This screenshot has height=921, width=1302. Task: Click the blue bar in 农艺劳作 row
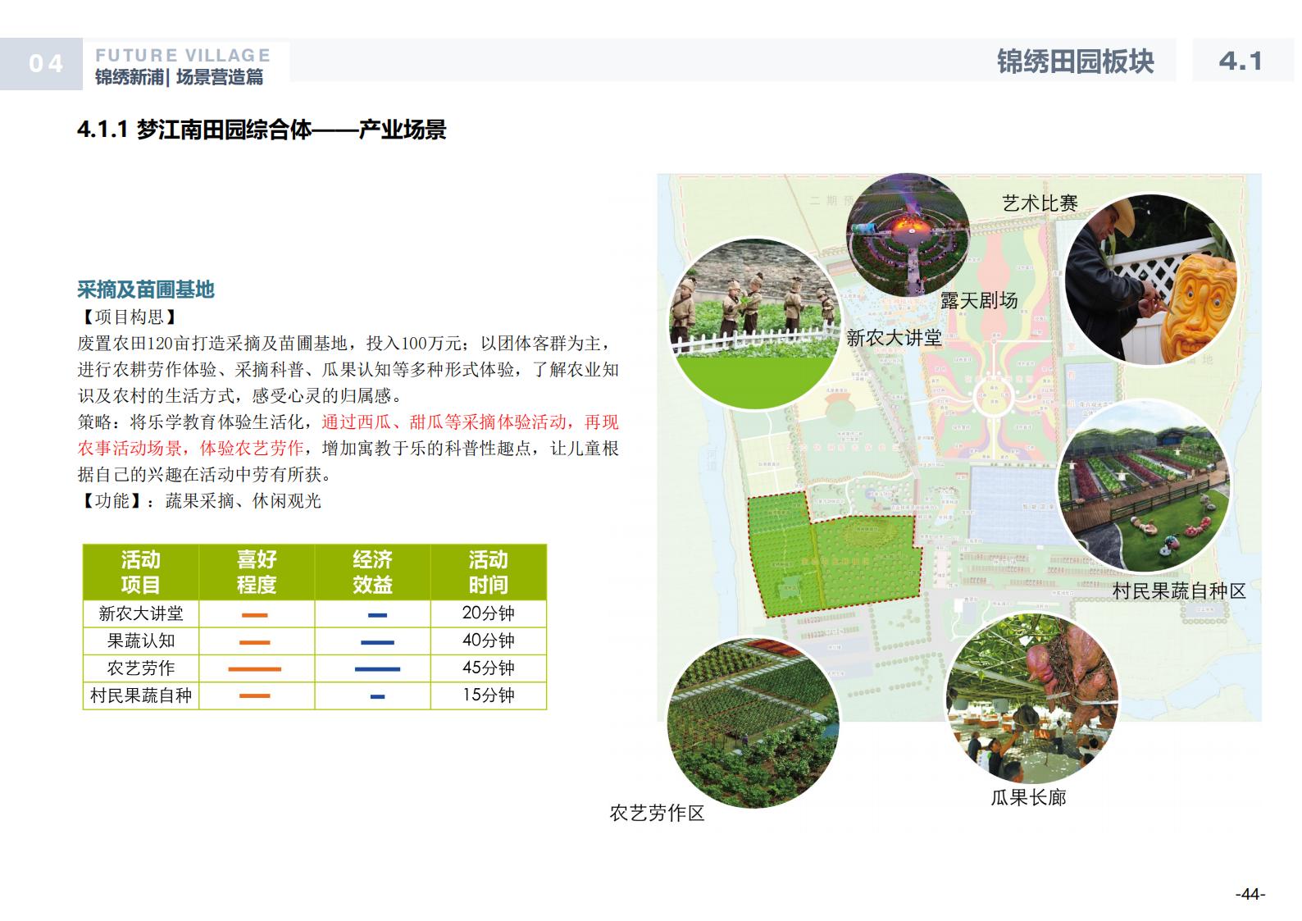click(x=378, y=669)
